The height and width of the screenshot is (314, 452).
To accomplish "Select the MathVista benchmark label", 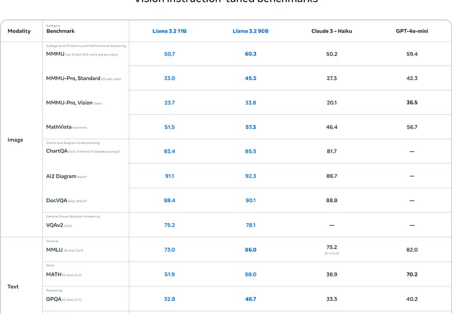I will pyautogui.click(x=59, y=127).
